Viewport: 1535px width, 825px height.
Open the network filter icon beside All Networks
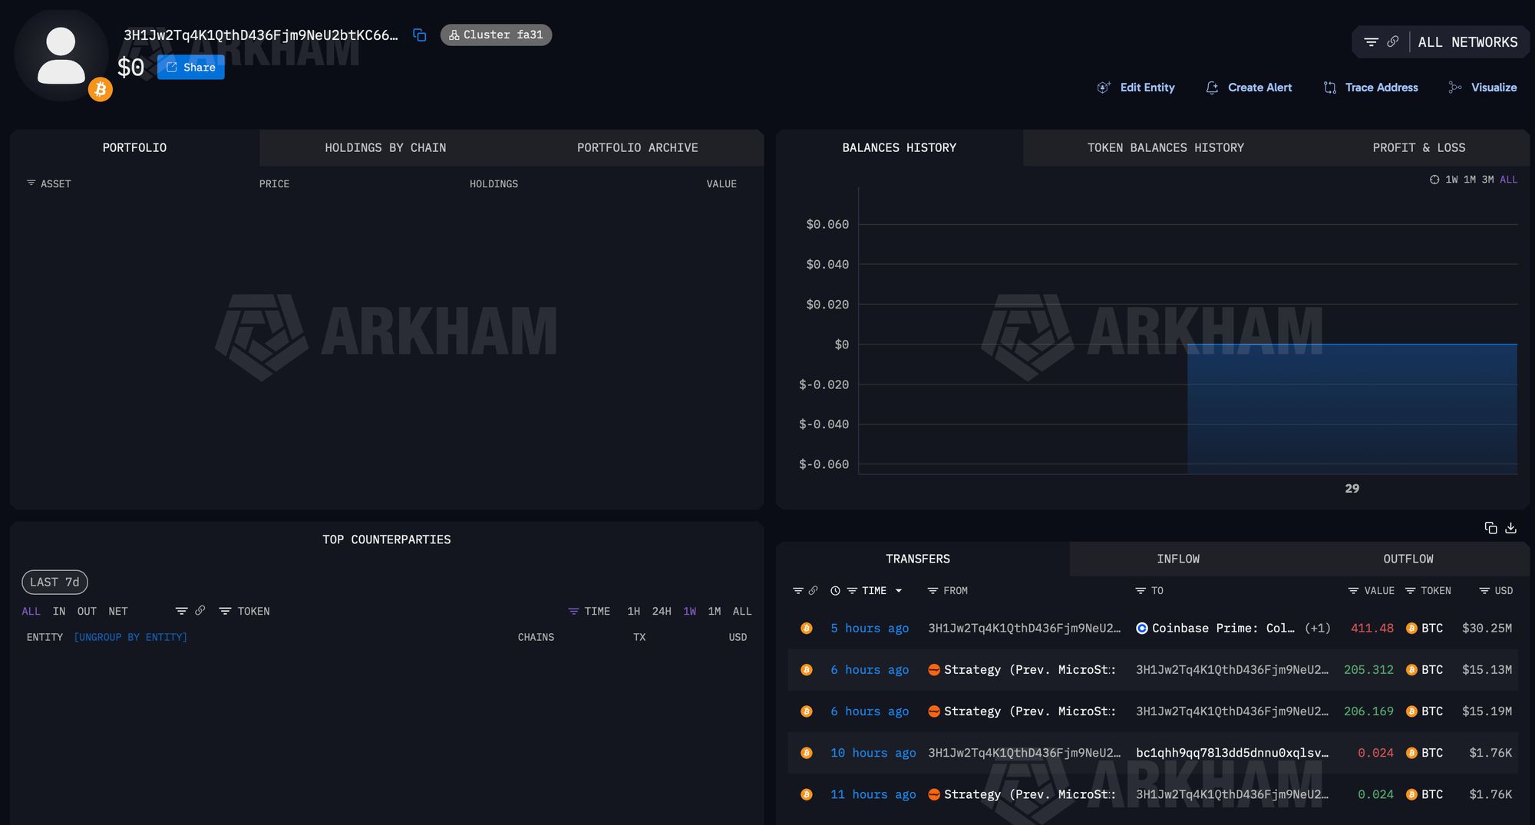point(1371,42)
